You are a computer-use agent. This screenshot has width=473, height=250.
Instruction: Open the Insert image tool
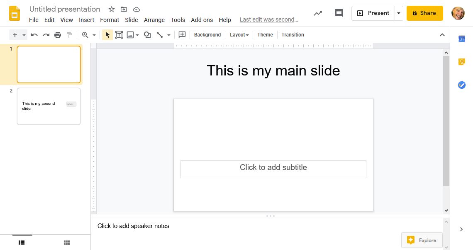click(x=131, y=35)
